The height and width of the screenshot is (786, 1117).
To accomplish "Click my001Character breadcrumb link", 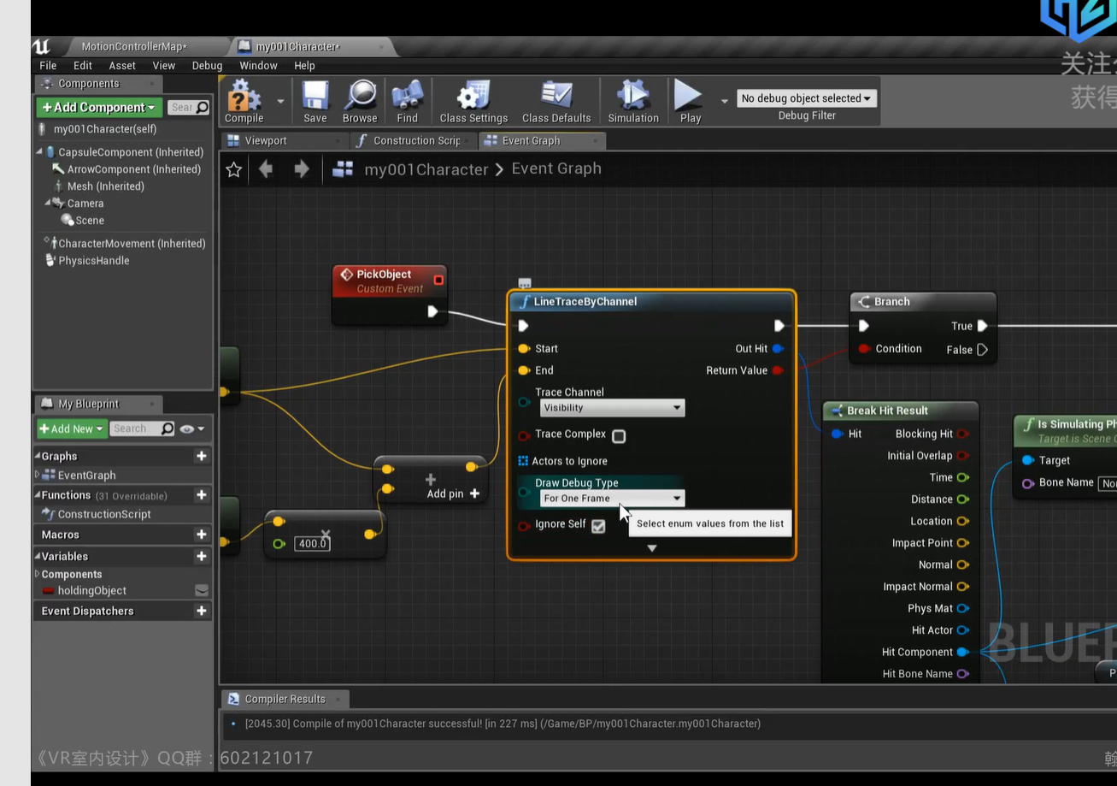I will pyautogui.click(x=426, y=169).
